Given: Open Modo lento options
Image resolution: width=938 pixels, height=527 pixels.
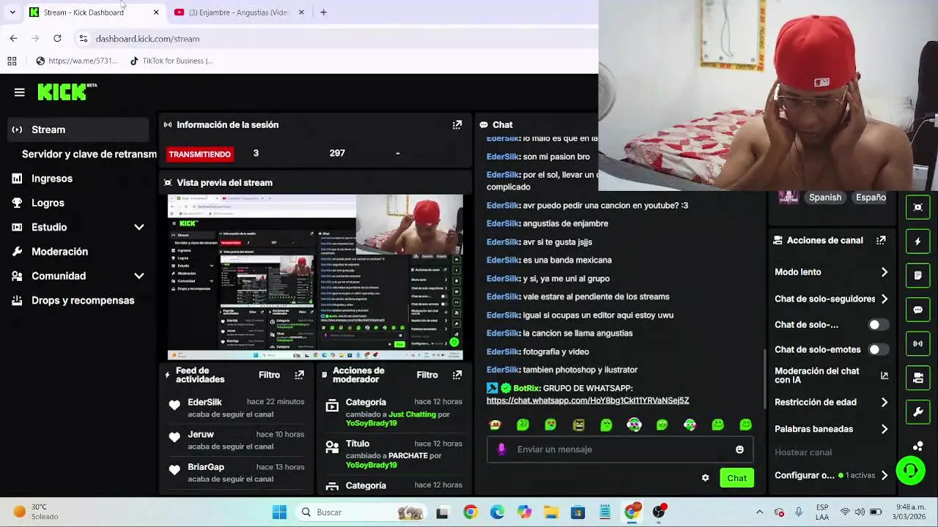Looking at the screenshot, I should pos(832,272).
